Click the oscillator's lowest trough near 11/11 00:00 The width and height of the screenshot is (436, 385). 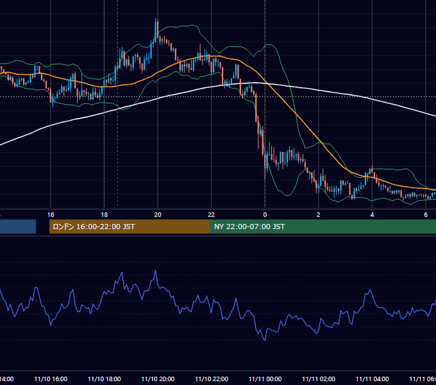pos(265,340)
